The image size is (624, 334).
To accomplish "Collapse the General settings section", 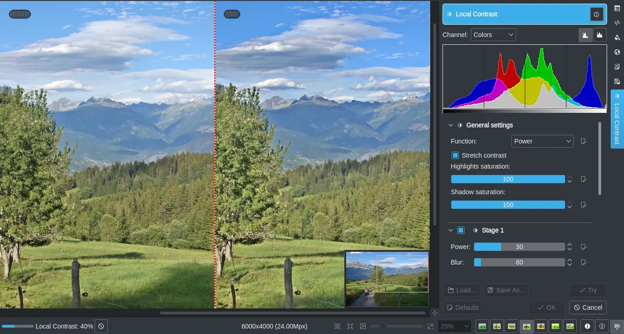I will pos(451,125).
